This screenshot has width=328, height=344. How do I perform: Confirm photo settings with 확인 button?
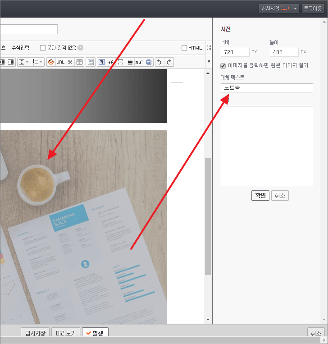pos(260,195)
